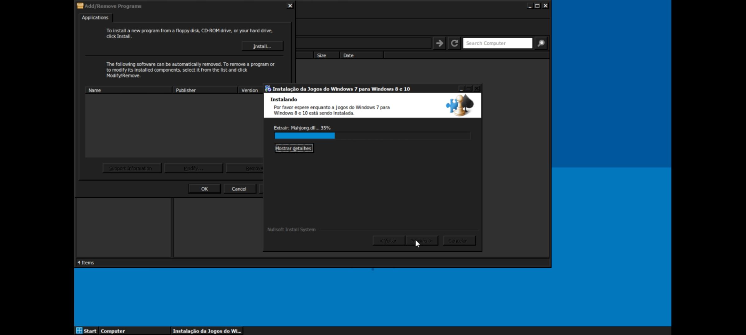Click OK in Add/Remove Programs
The height and width of the screenshot is (335, 746).
coord(204,189)
